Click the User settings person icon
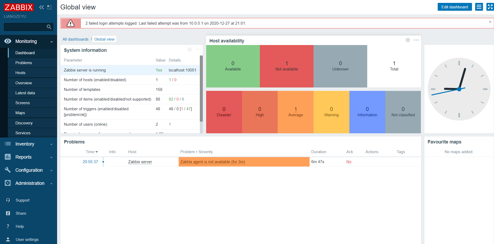This screenshot has width=494, height=244. pyautogui.click(x=8, y=239)
